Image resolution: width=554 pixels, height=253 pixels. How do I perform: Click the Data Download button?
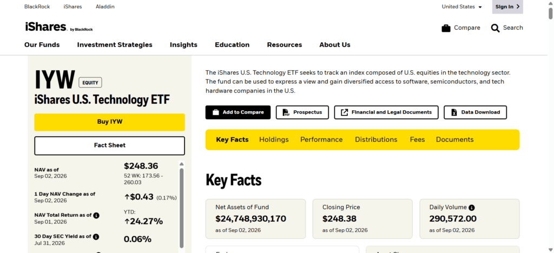[475, 112]
